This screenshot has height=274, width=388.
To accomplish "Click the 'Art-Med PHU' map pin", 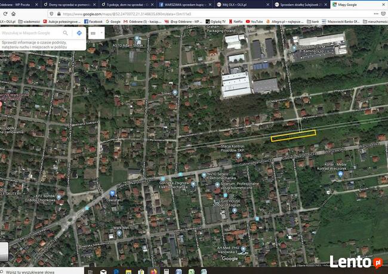I will tap(243, 249).
